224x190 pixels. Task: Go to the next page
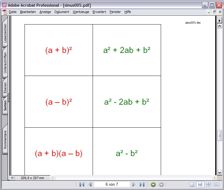(x=134, y=185)
